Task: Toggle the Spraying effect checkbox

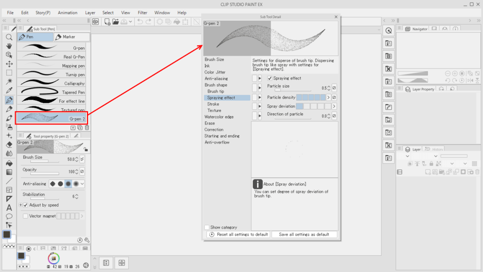Action: [270, 79]
